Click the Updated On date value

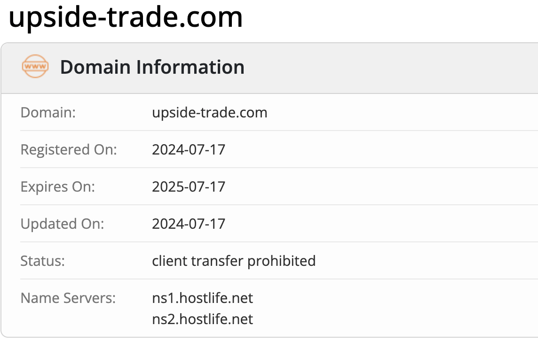pos(189,224)
